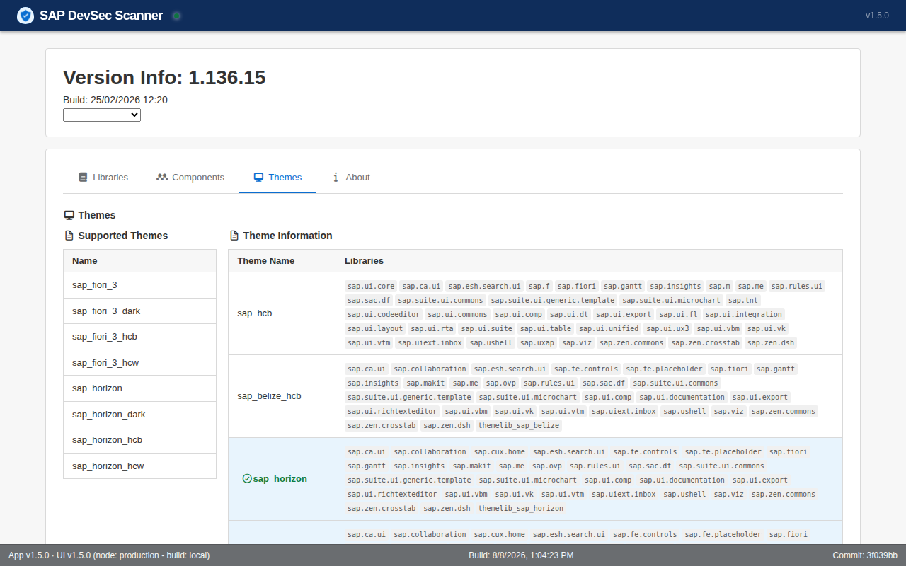The height and width of the screenshot is (566, 906).
Task: Click sap.makit tag in sap_belize_hcb row
Action: click(425, 383)
